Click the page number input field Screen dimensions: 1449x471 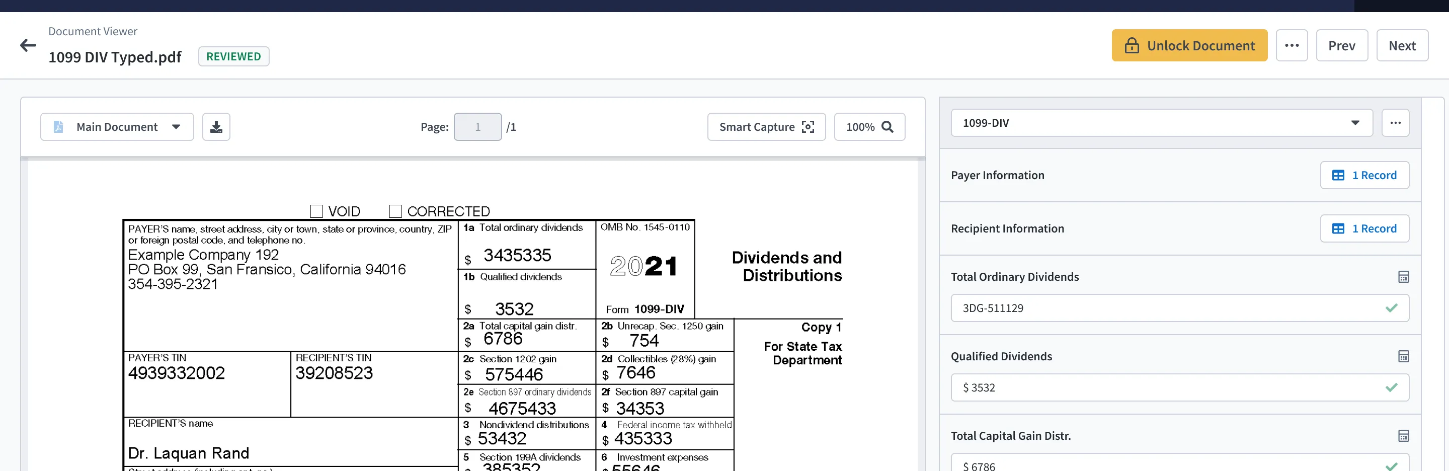pyautogui.click(x=477, y=127)
